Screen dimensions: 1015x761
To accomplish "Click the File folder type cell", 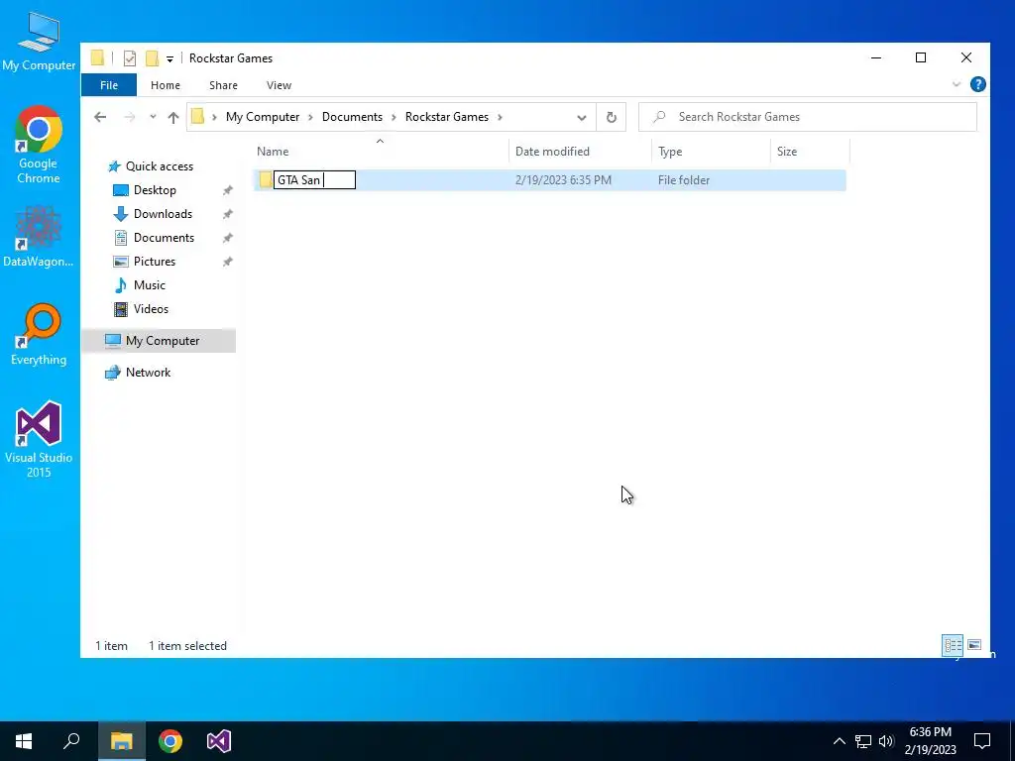I will point(684,180).
